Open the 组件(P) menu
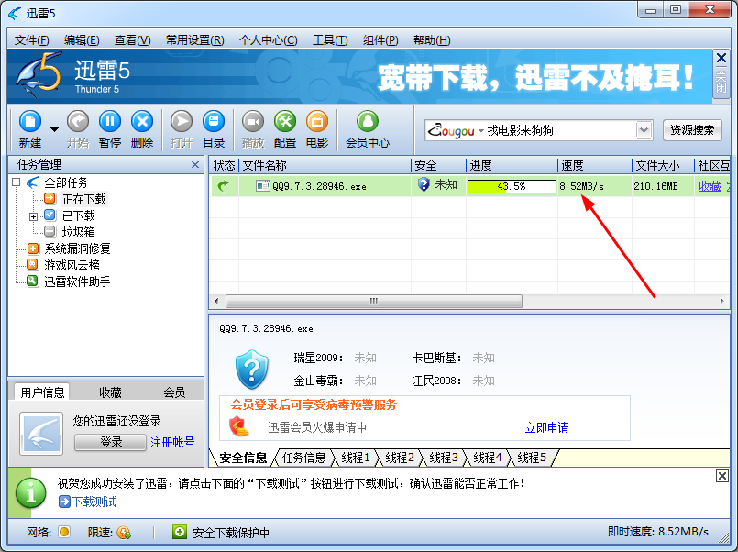The width and height of the screenshot is (738, 552). (x=380, y=40)
